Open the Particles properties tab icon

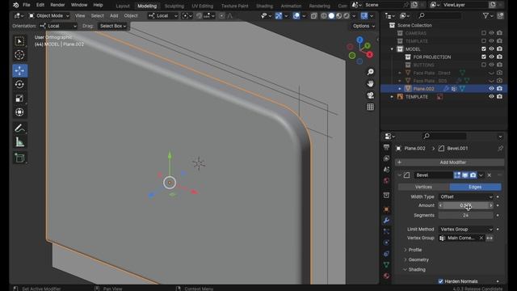click(x=386, y=231)
